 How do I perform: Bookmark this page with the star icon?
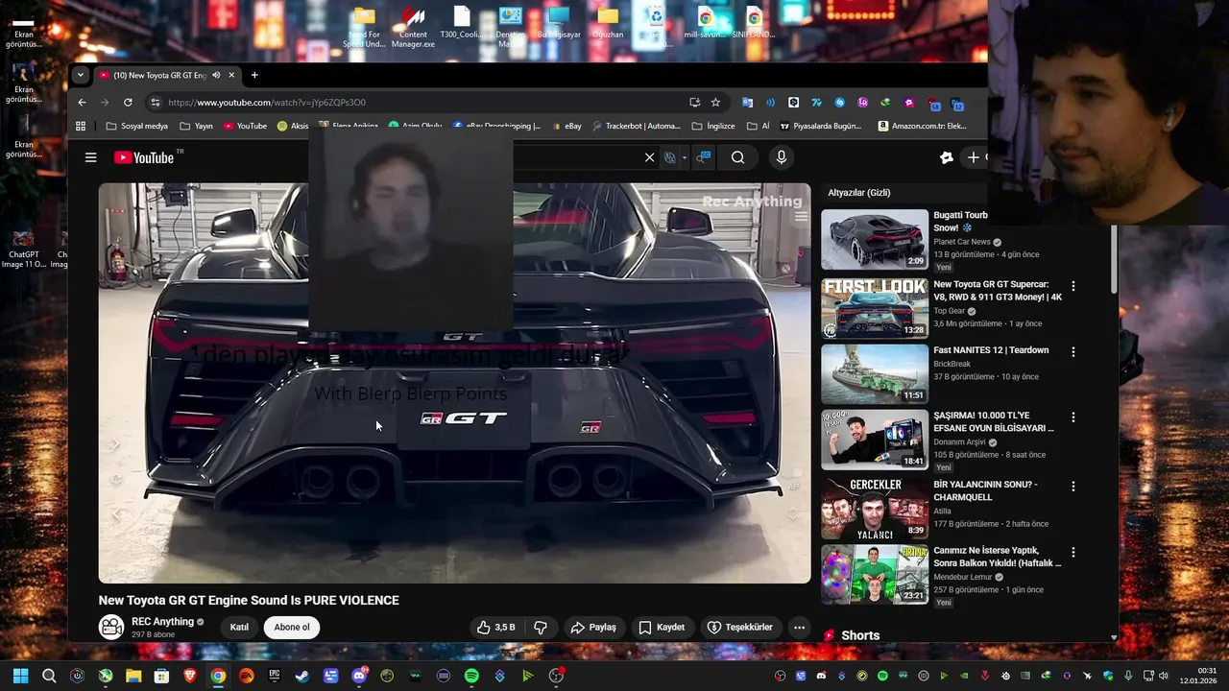[x=715, y=102]
